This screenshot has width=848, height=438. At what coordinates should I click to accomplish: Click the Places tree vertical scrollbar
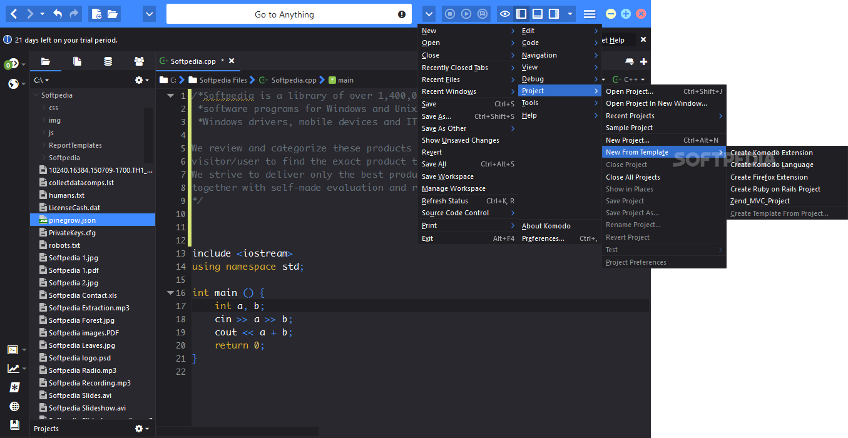tap(148, 135)
